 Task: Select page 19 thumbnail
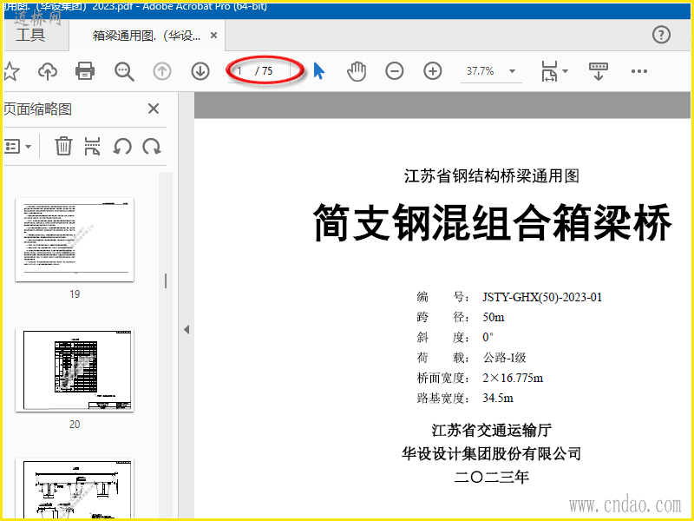[75, 240]
